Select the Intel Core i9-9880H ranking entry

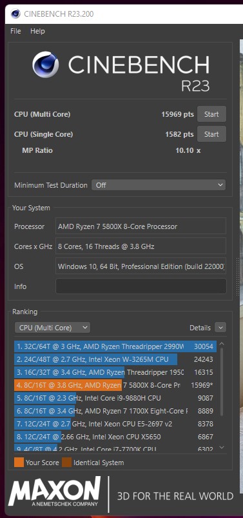point(115,398)
